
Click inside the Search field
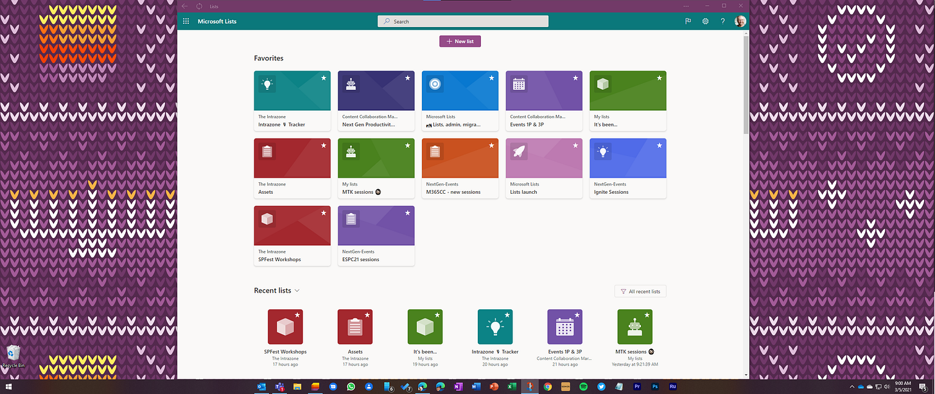click(462, 21)
